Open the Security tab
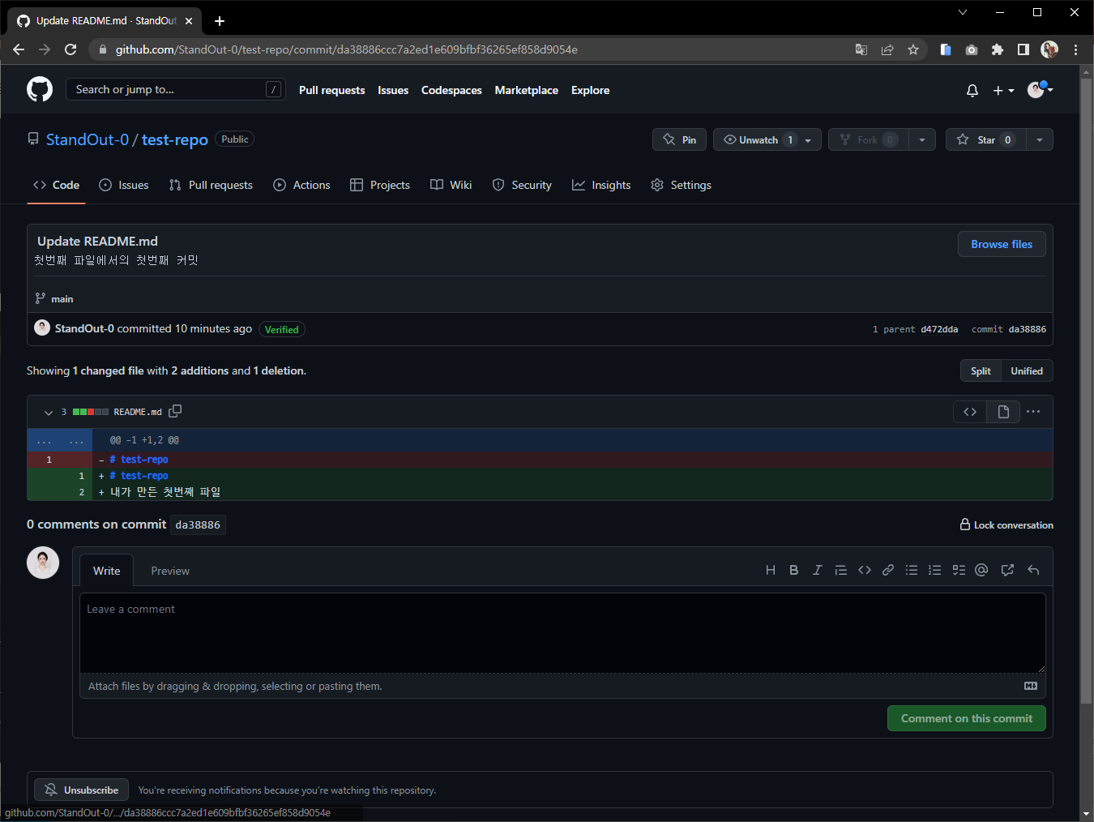1094x822 pixels. tap(522, 185)
